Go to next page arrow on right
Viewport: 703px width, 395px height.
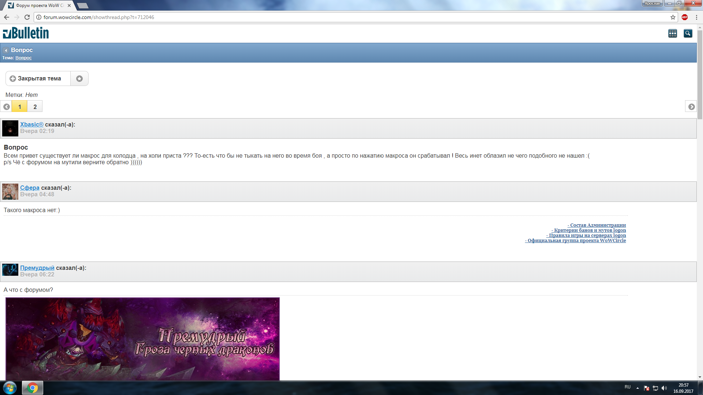(691, 106)
